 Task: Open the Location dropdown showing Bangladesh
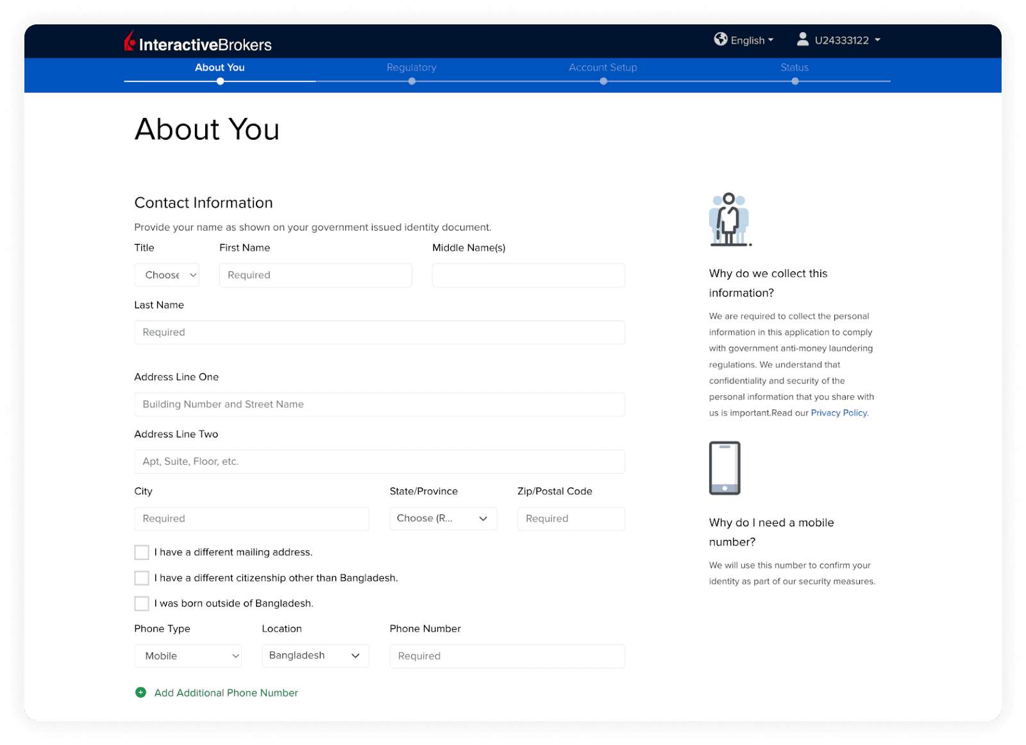(315, 656)
